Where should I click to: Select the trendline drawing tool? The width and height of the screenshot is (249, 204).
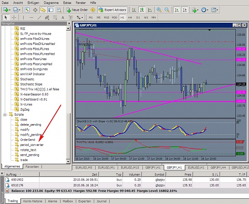point(39,17)
